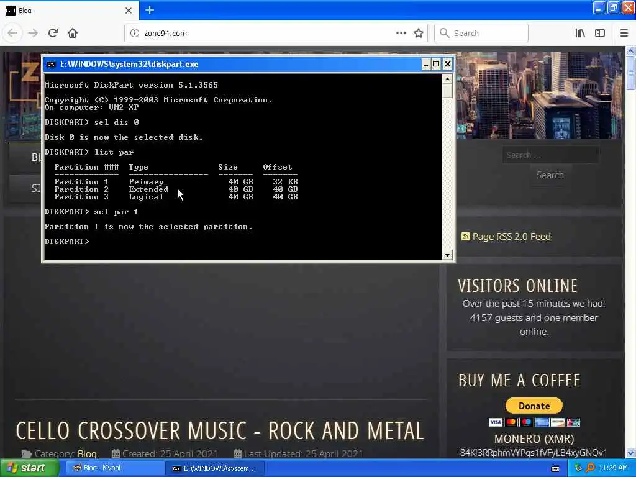Open a new tab with plus button
The image size is (636, 477).
[150, 10]
